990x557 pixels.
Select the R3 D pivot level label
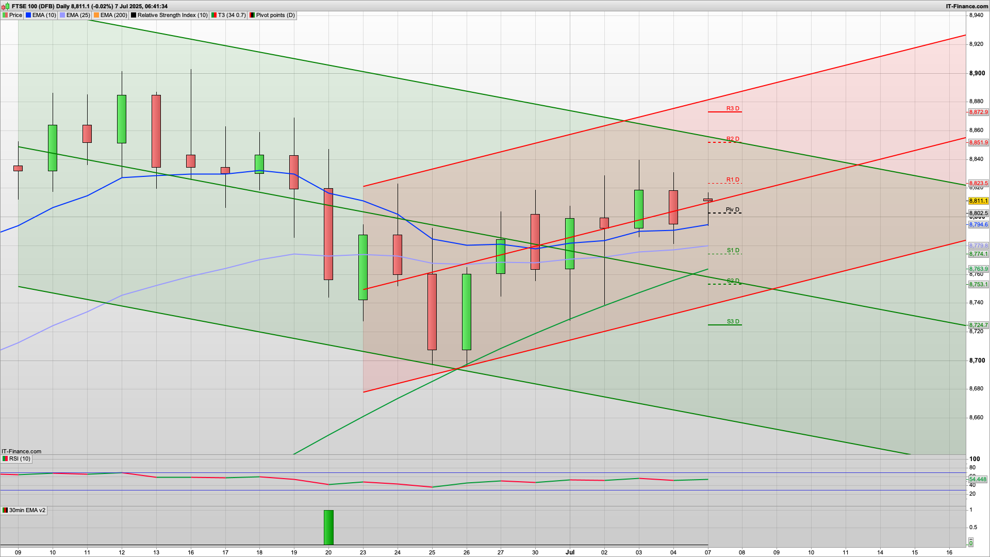[x=733, y=108]
